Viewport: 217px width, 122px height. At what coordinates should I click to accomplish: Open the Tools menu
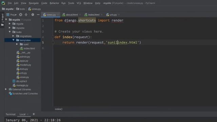71,3
